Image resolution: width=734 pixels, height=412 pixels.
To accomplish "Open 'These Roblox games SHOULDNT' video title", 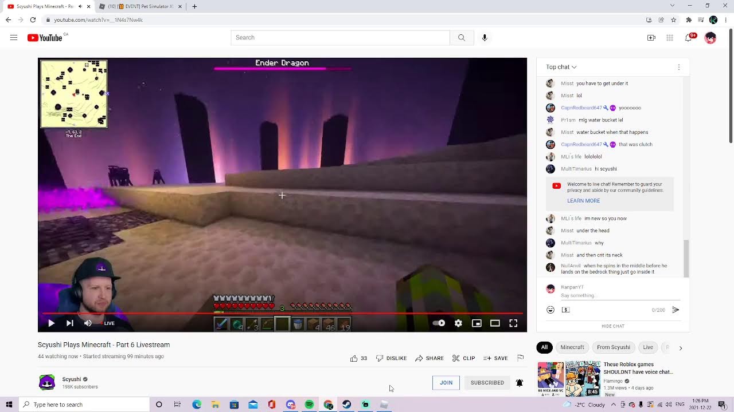I will point(638,368).
